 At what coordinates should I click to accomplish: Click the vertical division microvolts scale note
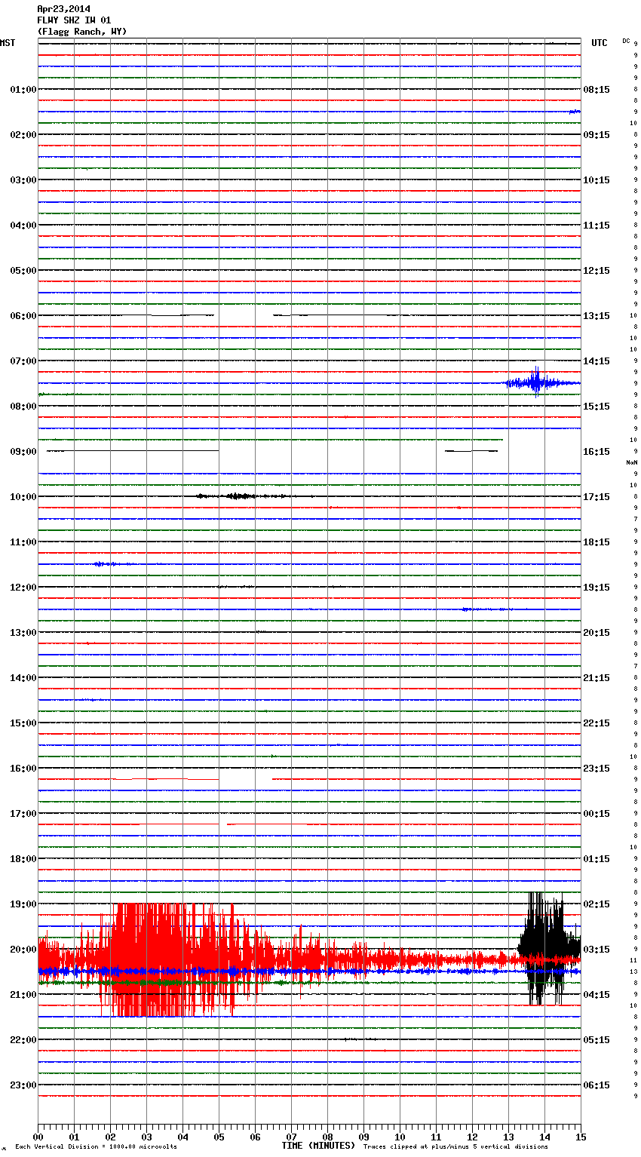(96, 1147)
